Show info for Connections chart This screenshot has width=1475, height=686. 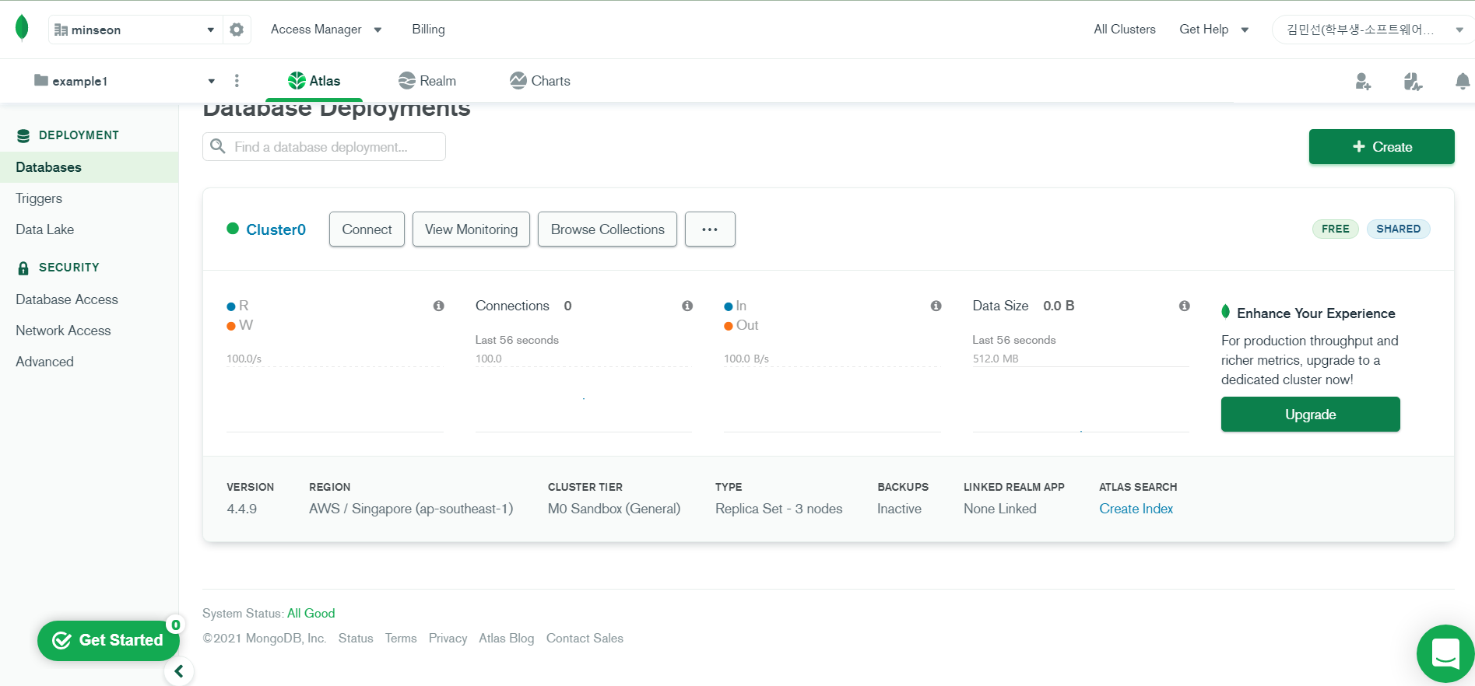[x=687, y=306]
